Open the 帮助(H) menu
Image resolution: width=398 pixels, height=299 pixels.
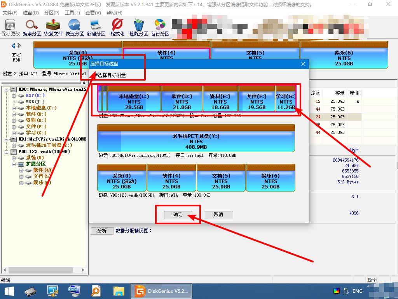114,13
